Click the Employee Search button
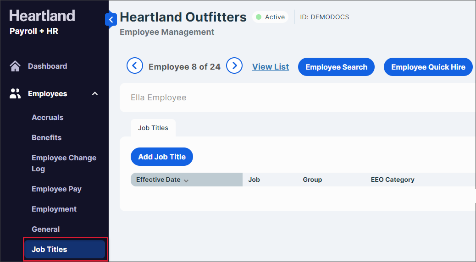The height and width of the screenshot is (262, 476). [336, 67]
